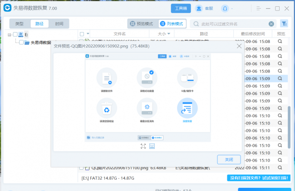Clear the filter text with the X icon
The width and height of the screenshot is (295, 191).
click(x=271, y=24)
